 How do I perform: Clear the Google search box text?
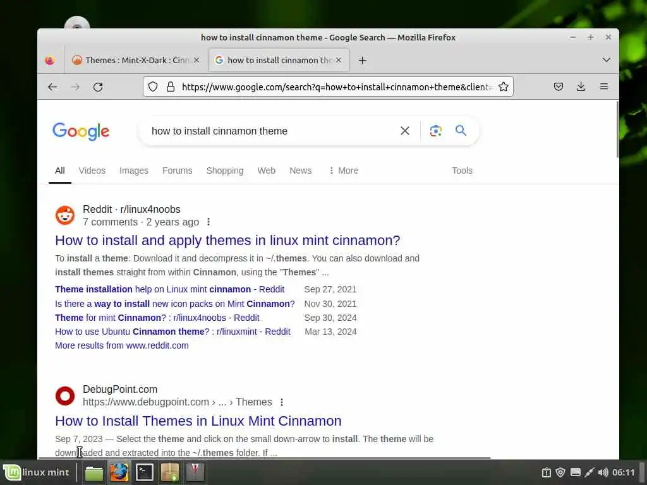tap(405, 131)
